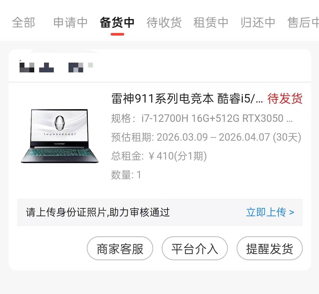The height and width of the screenshot is (294, 319).
Task: Switch to the 全部 tab
Action: (x=23, y=22)
